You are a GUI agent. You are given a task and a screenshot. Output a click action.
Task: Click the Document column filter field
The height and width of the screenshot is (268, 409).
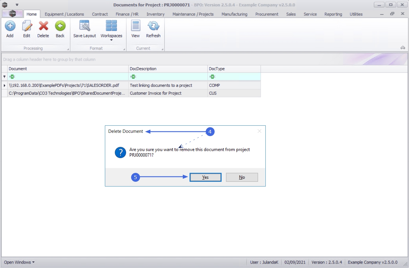pyautogui.click(x=68, y=76)
